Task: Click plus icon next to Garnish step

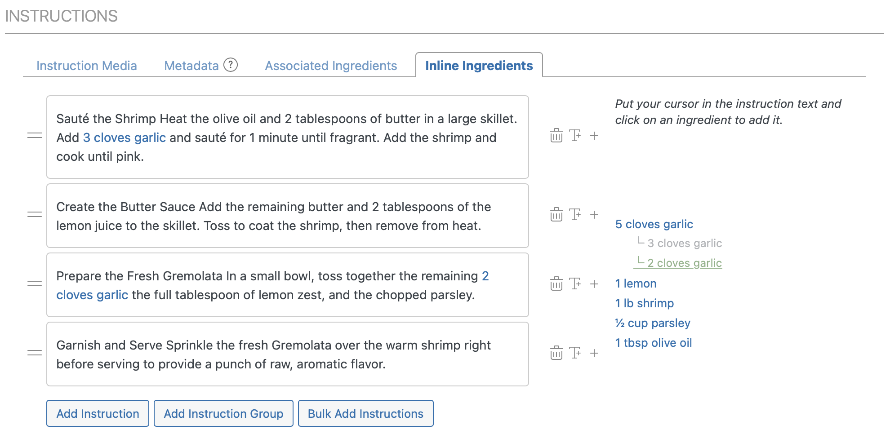Action: [x=594, y=353]
